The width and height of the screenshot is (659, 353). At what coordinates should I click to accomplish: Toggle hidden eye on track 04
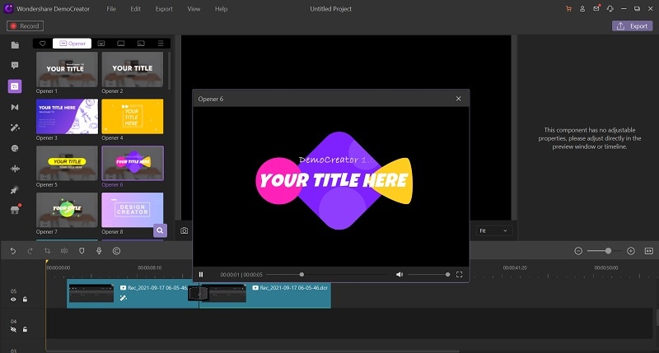coord(13,329)
